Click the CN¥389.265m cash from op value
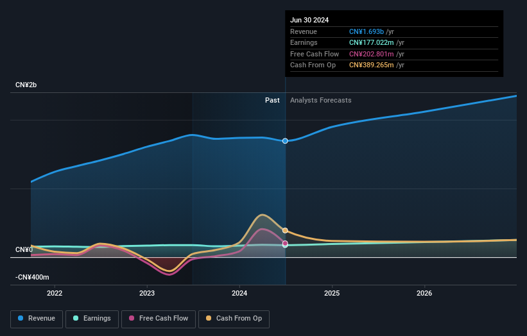The height and width of the screenshot is (336, 527). pos(372,65)
